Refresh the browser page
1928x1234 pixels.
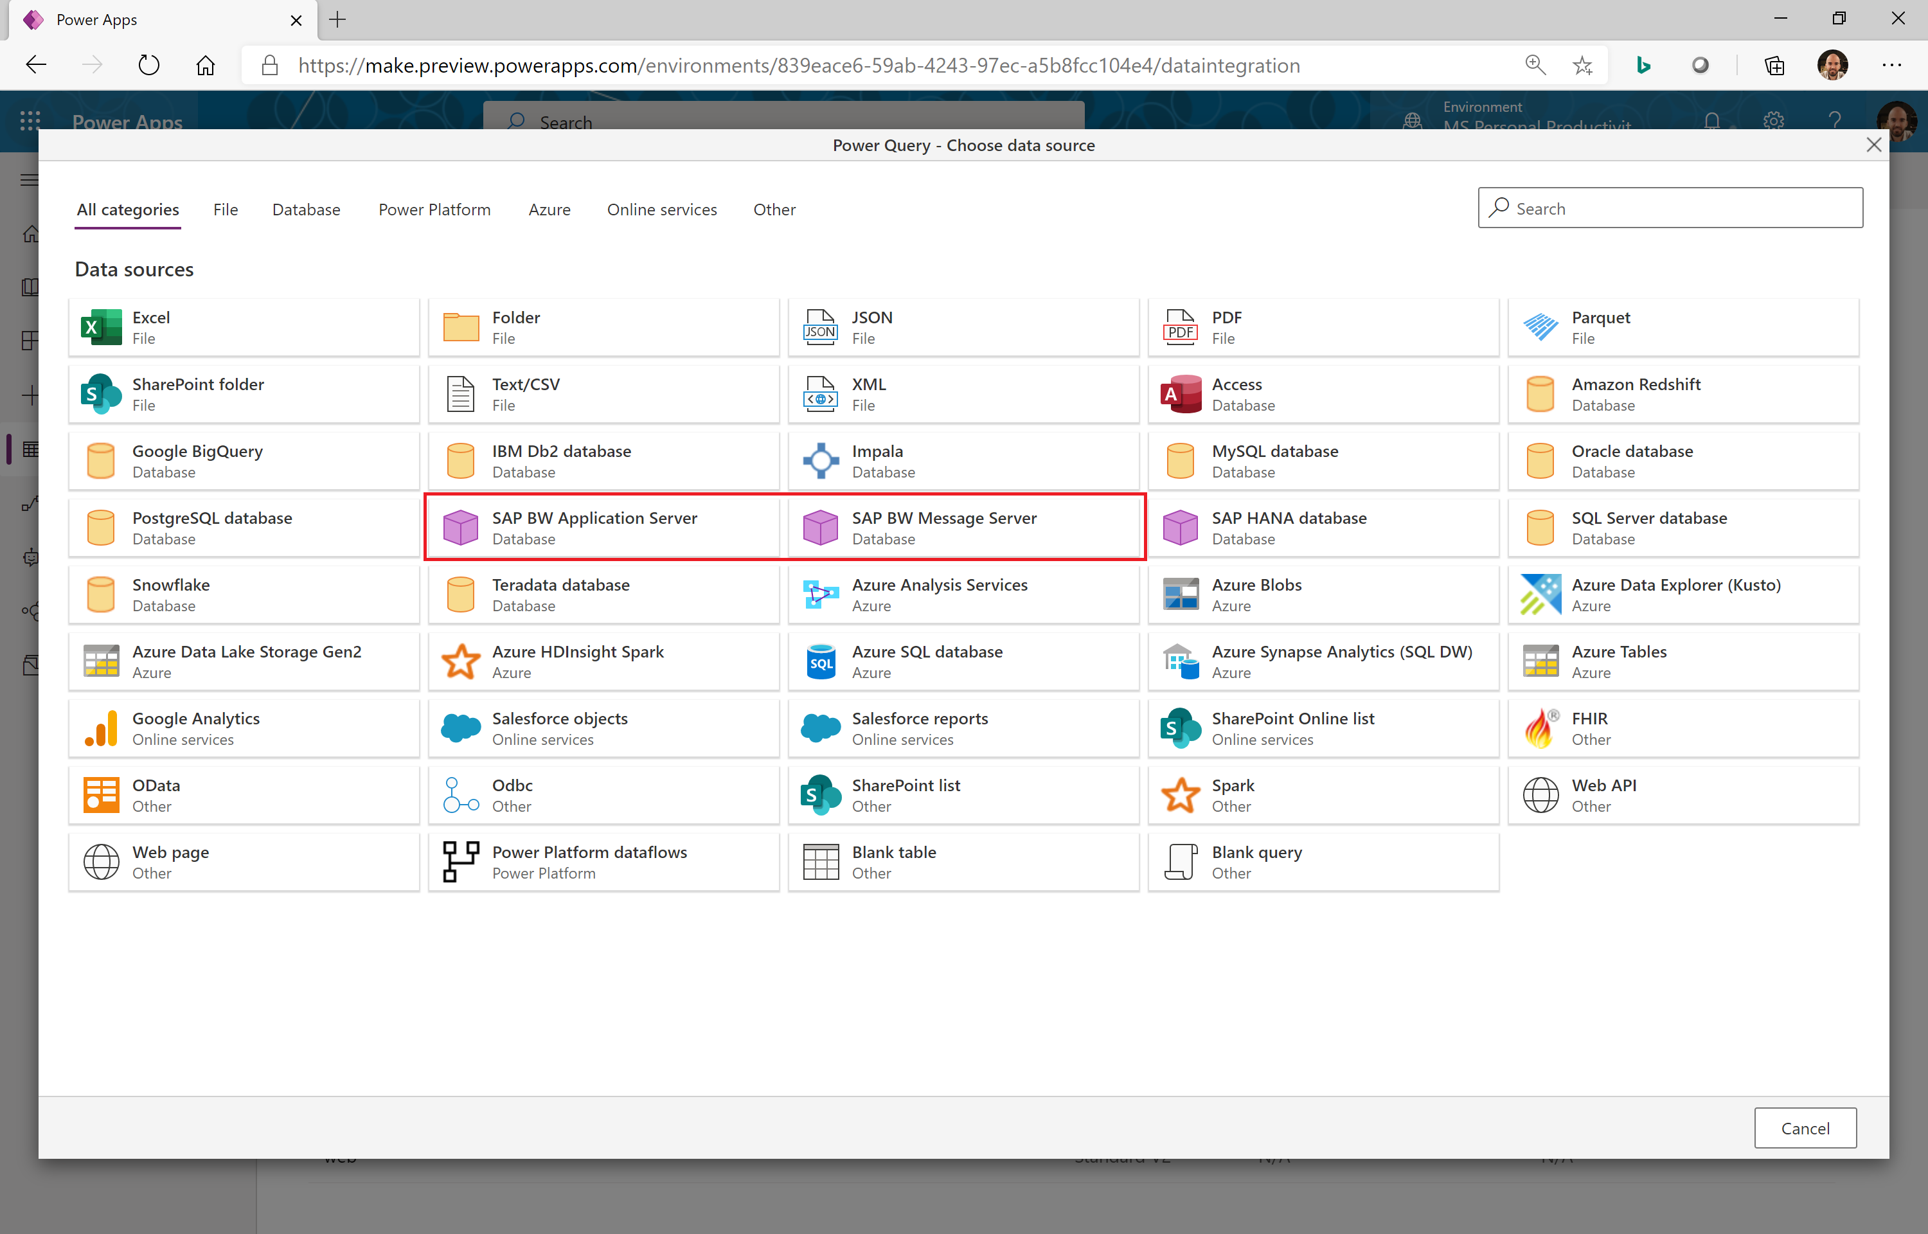tap(149, 66)
